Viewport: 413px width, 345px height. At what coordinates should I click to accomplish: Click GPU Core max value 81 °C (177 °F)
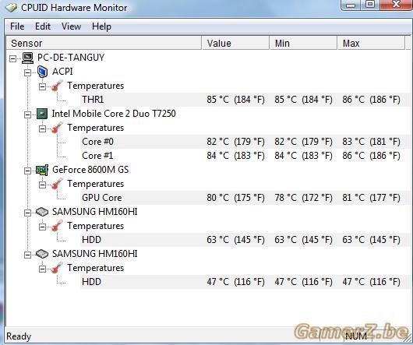371,198
